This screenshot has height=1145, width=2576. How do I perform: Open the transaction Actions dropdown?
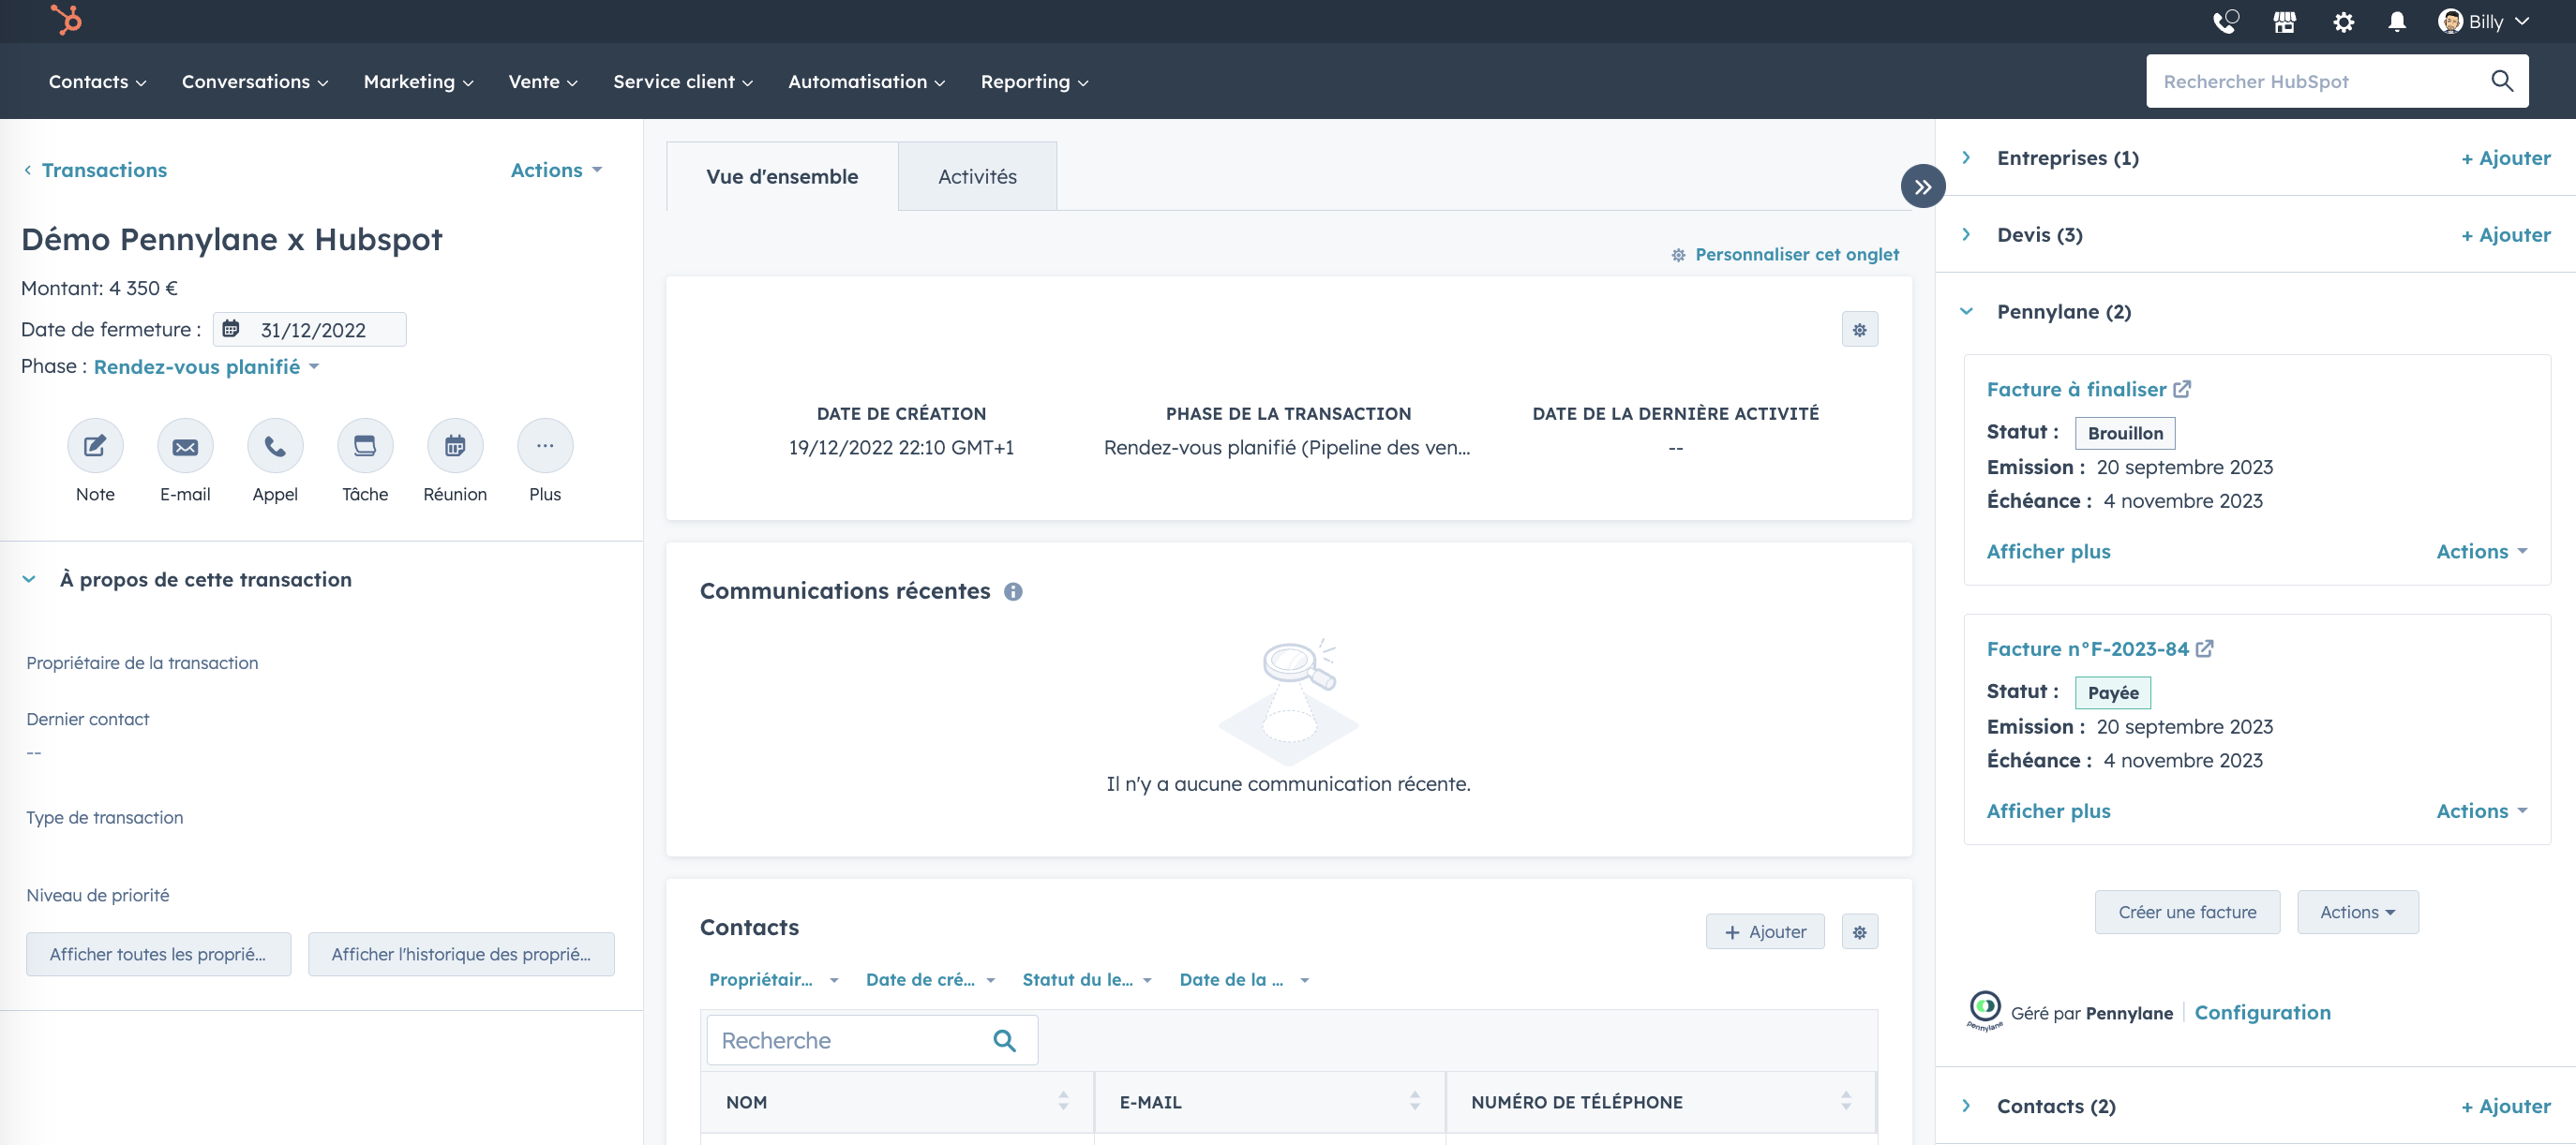556,170
